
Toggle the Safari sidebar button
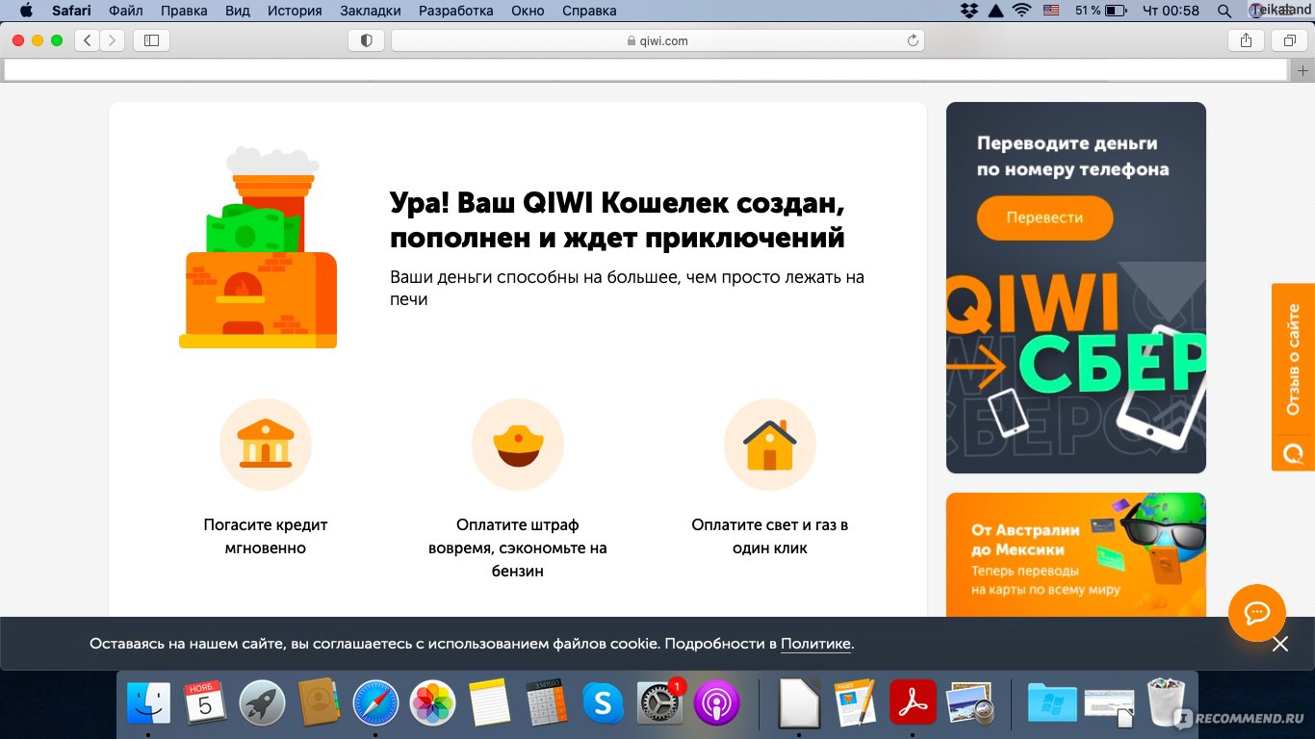click(x=151, y=40)
